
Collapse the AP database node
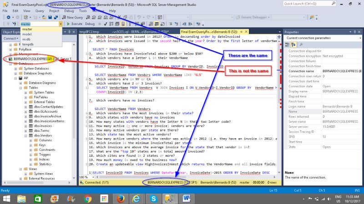(x=15, y=78)
